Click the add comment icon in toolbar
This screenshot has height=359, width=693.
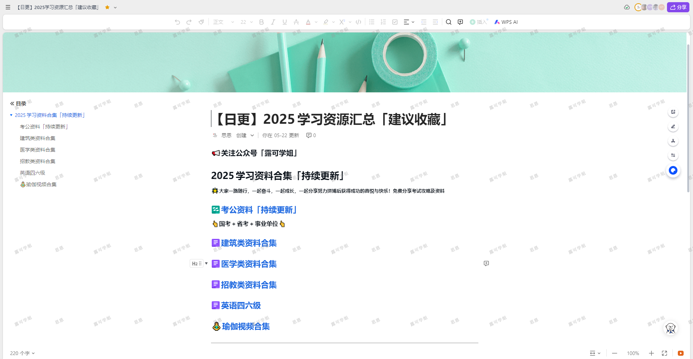click(460, 22)
